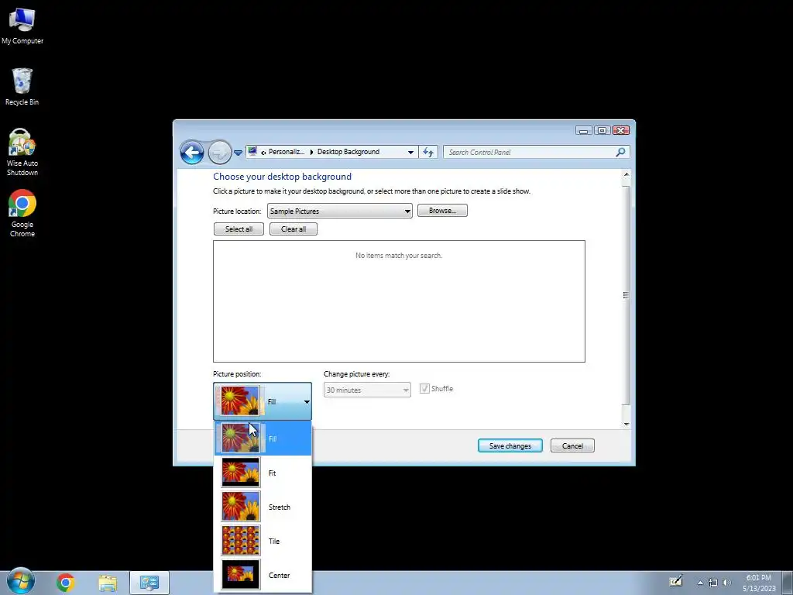
Task: Launch Wise Auto Shutdown desktop shortcut
Action: click(x=22, y=153)
